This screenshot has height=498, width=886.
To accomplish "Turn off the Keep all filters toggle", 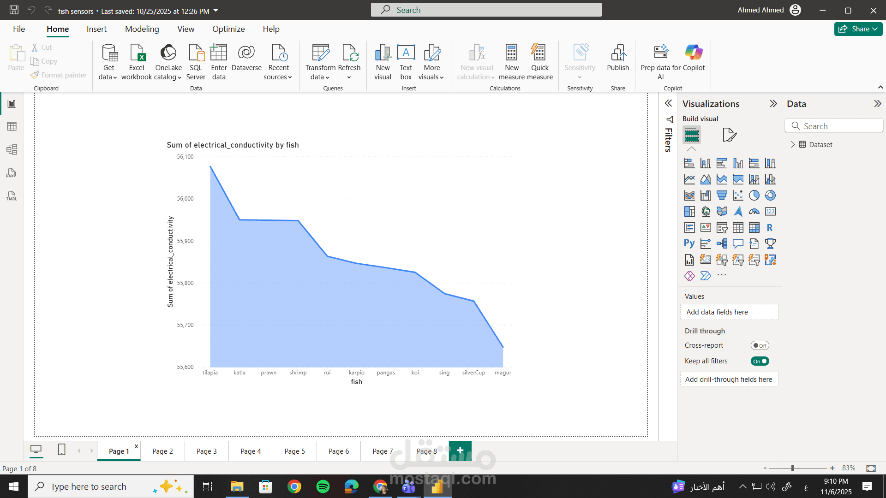I will [760, 361].
